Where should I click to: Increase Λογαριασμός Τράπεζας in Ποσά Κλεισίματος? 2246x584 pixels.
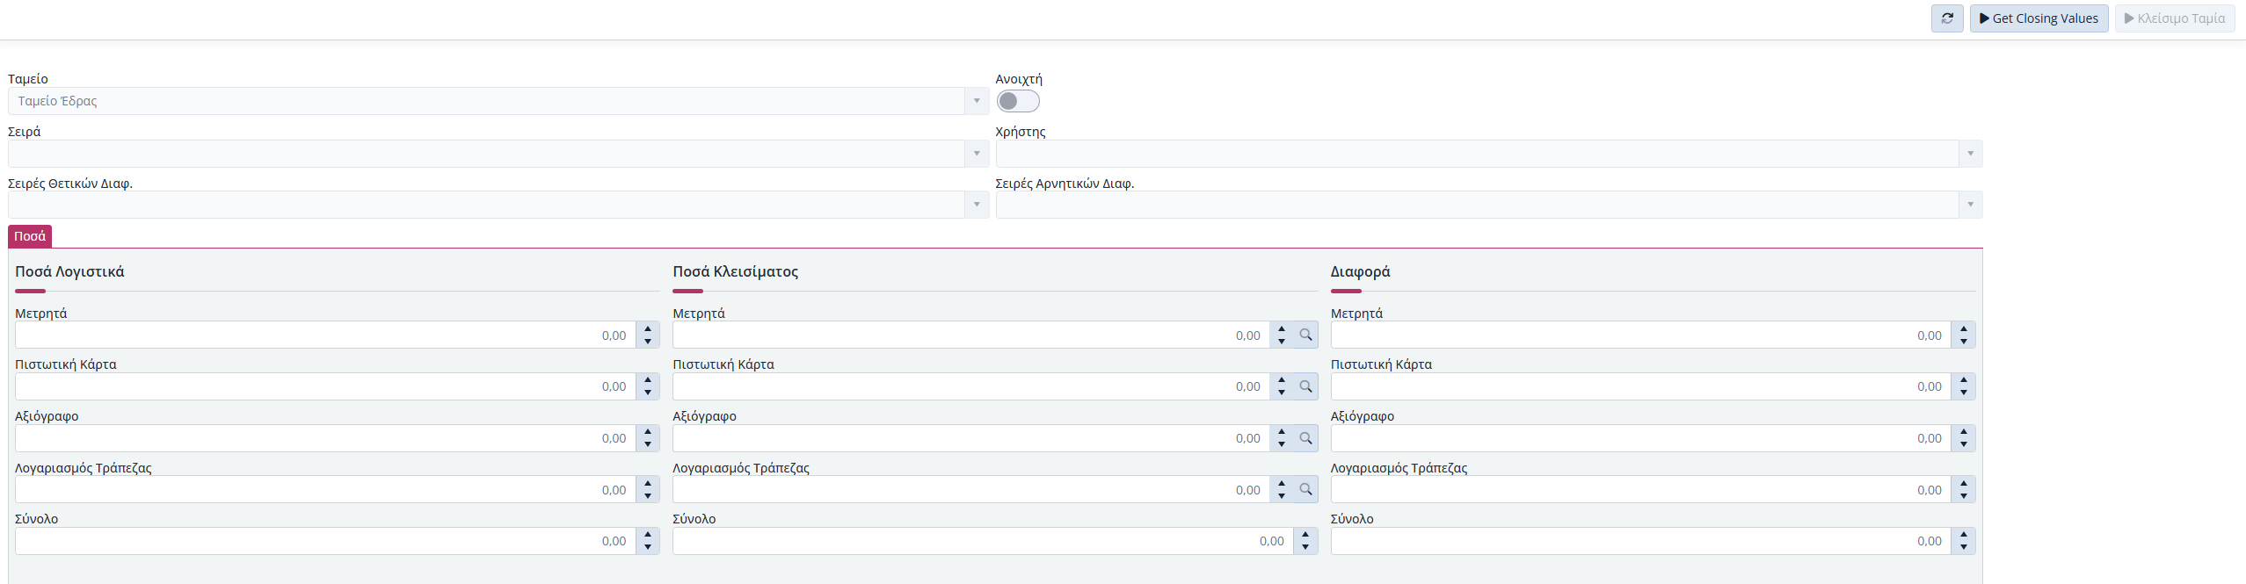click(1282, 483)
